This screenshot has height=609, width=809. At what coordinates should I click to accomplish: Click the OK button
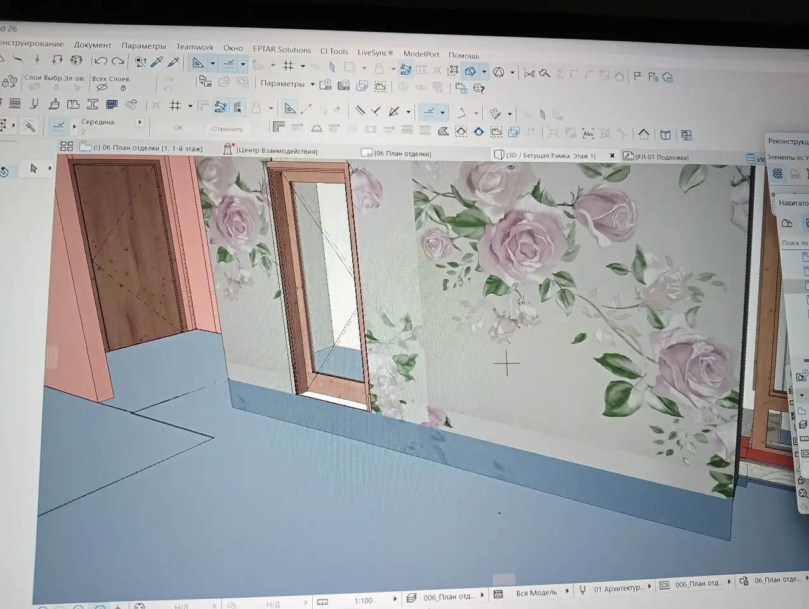pos(178,128)
